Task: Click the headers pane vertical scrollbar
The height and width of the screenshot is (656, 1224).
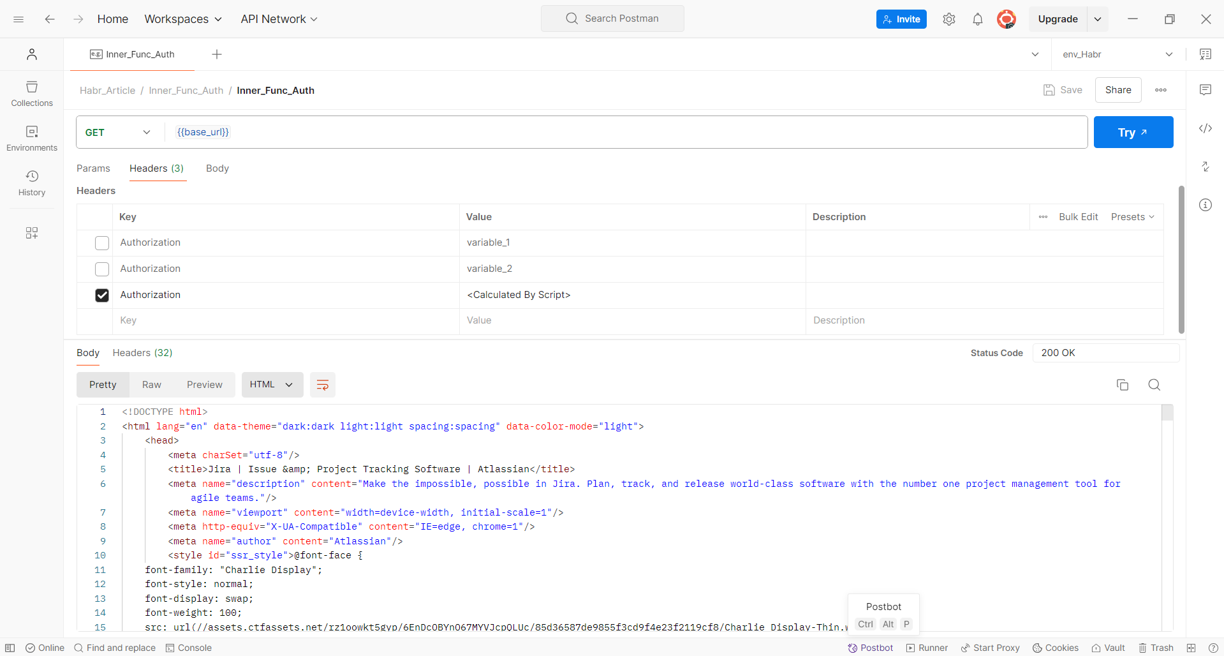Action: tap(1181, 259)
